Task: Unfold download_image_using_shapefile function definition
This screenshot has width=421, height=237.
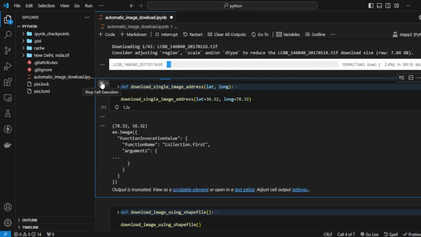Action: coord(118,212)
